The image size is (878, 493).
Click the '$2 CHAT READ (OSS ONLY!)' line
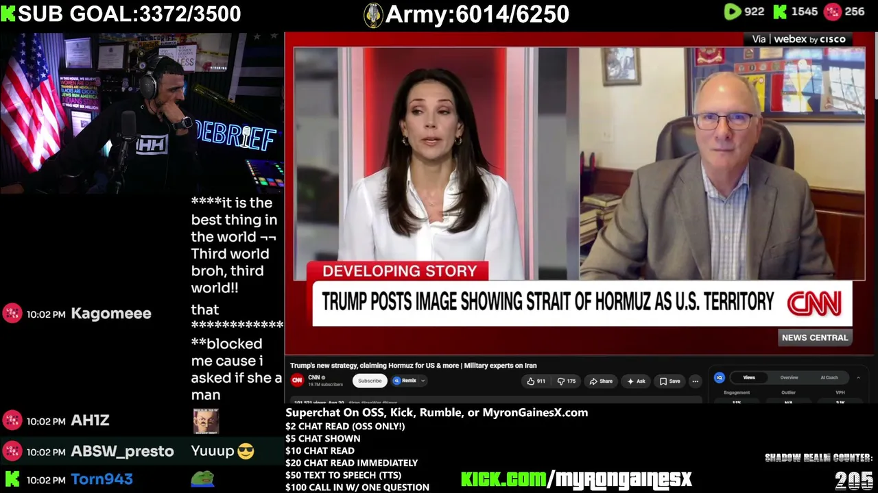(345, 426)
